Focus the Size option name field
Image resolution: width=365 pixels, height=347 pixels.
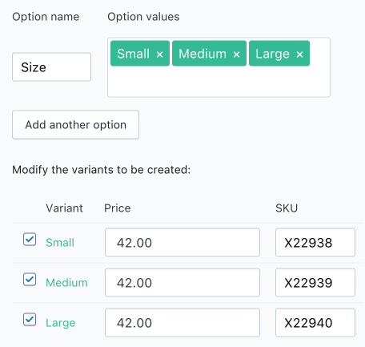(x=51, y=67)
